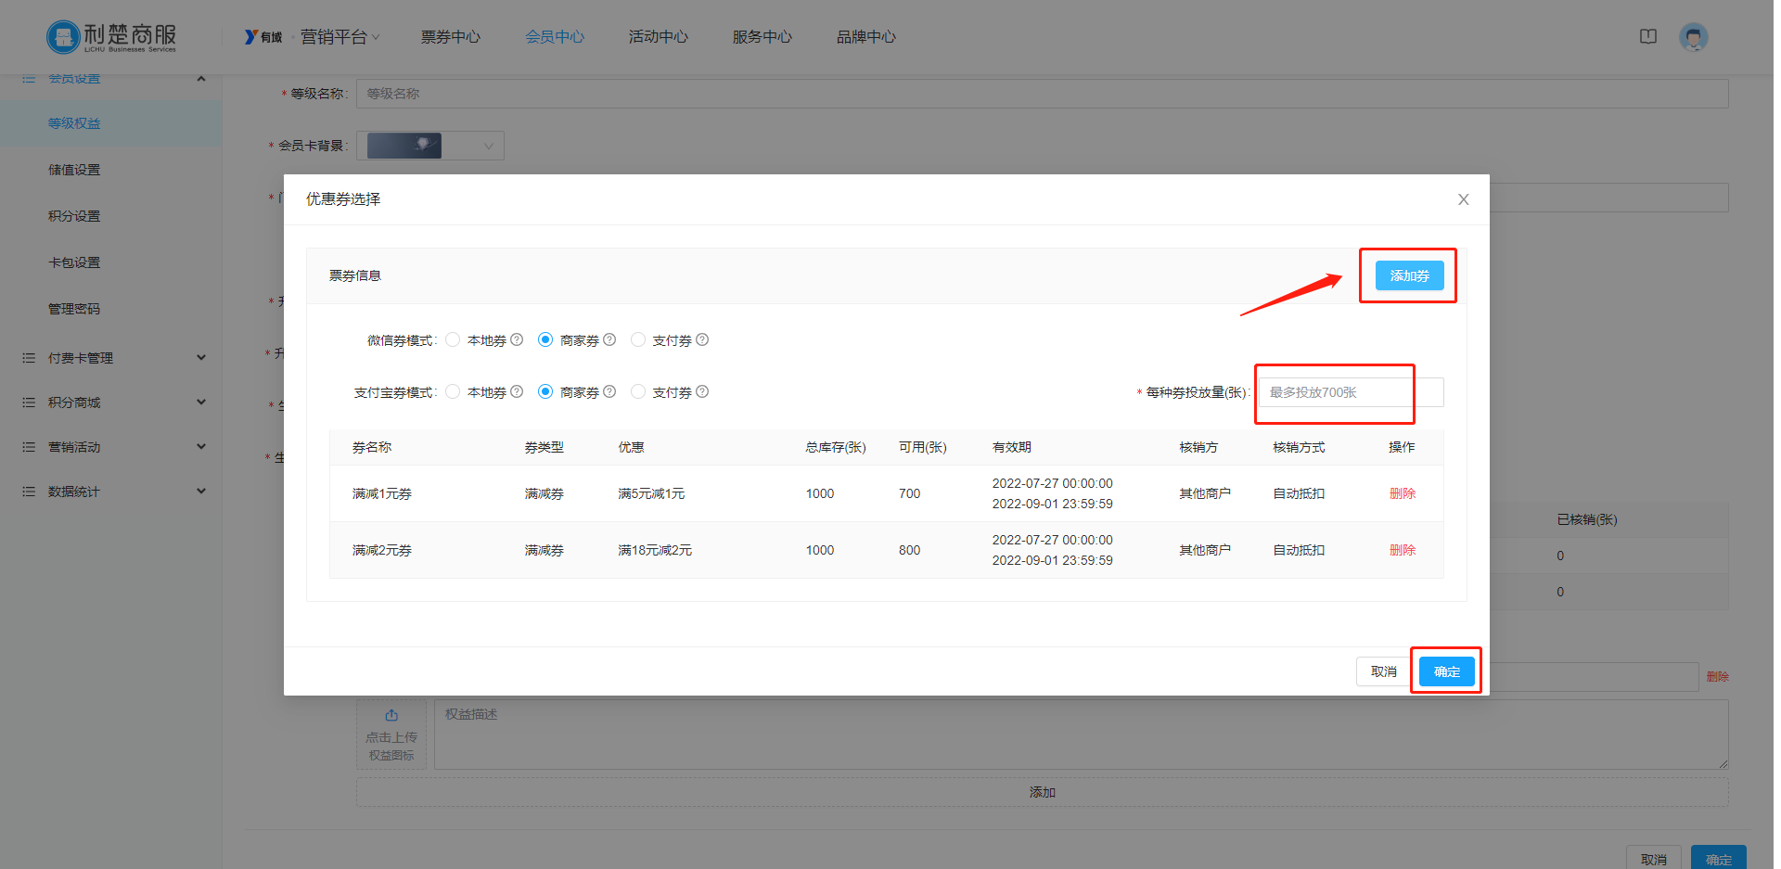This screenshot has height=869, width=1781.
Task: Click the 等级名称 input field
Action: (x=1043, y=94)
